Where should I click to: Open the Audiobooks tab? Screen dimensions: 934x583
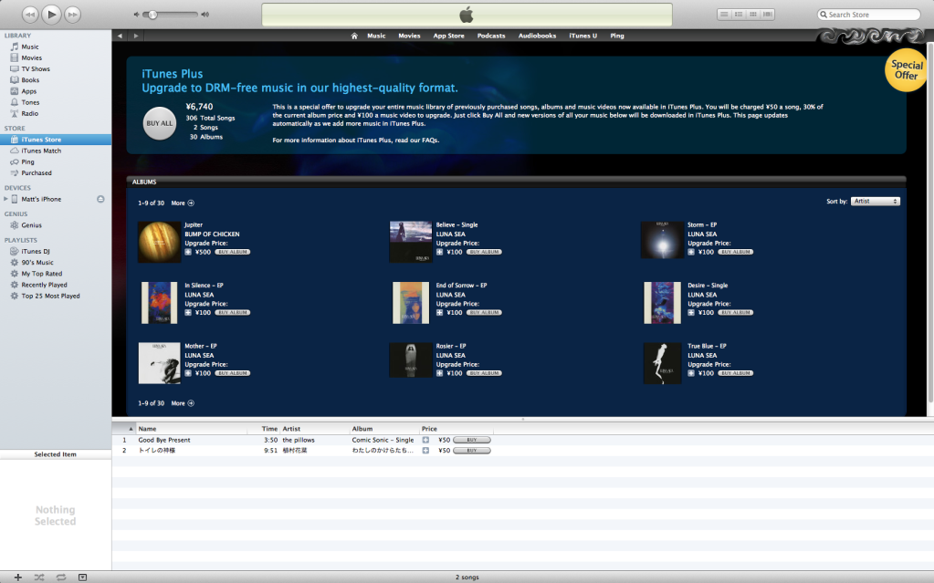click(537, 36)
